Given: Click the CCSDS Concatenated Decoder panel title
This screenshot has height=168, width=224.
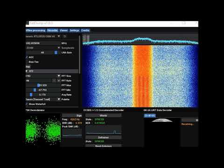Looking at the screenshot, I should 104,110.
